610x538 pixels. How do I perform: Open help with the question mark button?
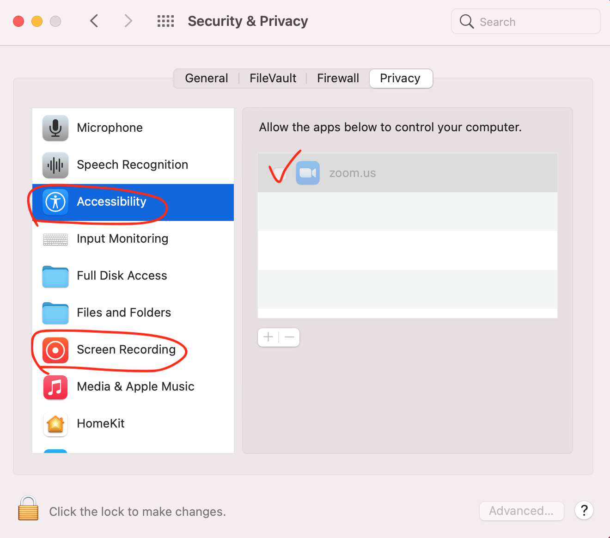584,511
